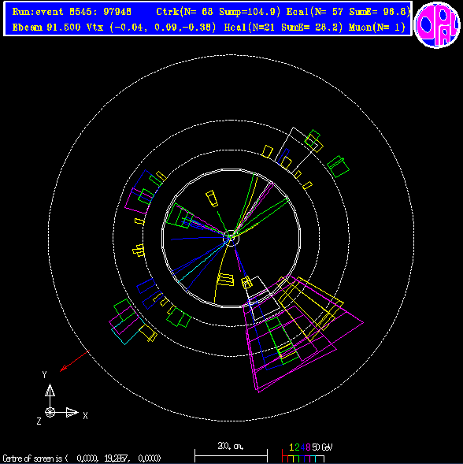The image size is (463, 464).
Task: Click the Ecal summary in the header
Action: [348, 12]
